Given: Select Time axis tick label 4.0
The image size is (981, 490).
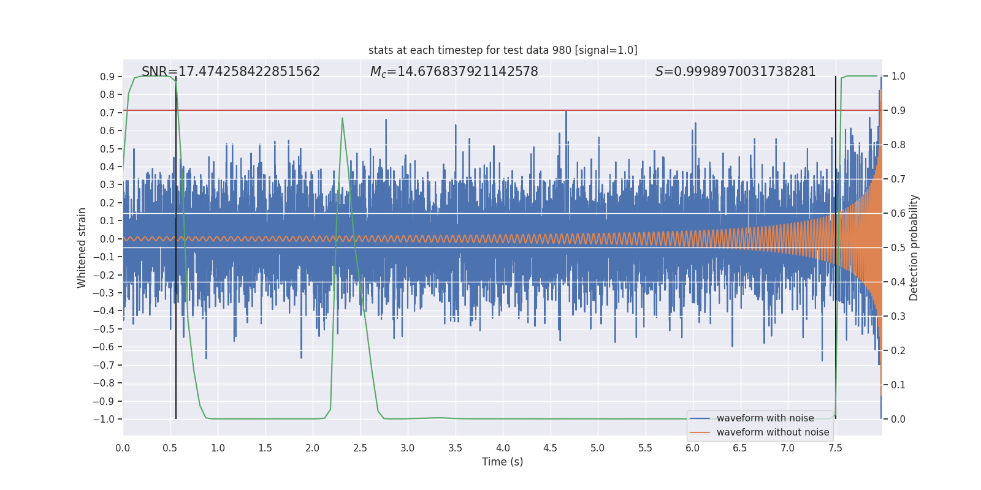Looking at the screenshot, I should coord(503,448).
